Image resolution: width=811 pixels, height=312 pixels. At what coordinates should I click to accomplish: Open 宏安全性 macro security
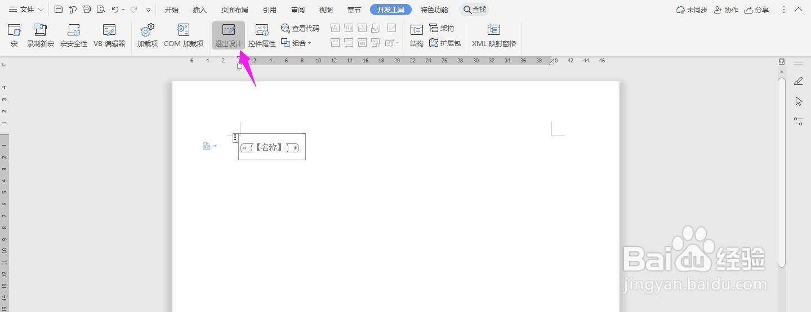[x=74, y=35]
